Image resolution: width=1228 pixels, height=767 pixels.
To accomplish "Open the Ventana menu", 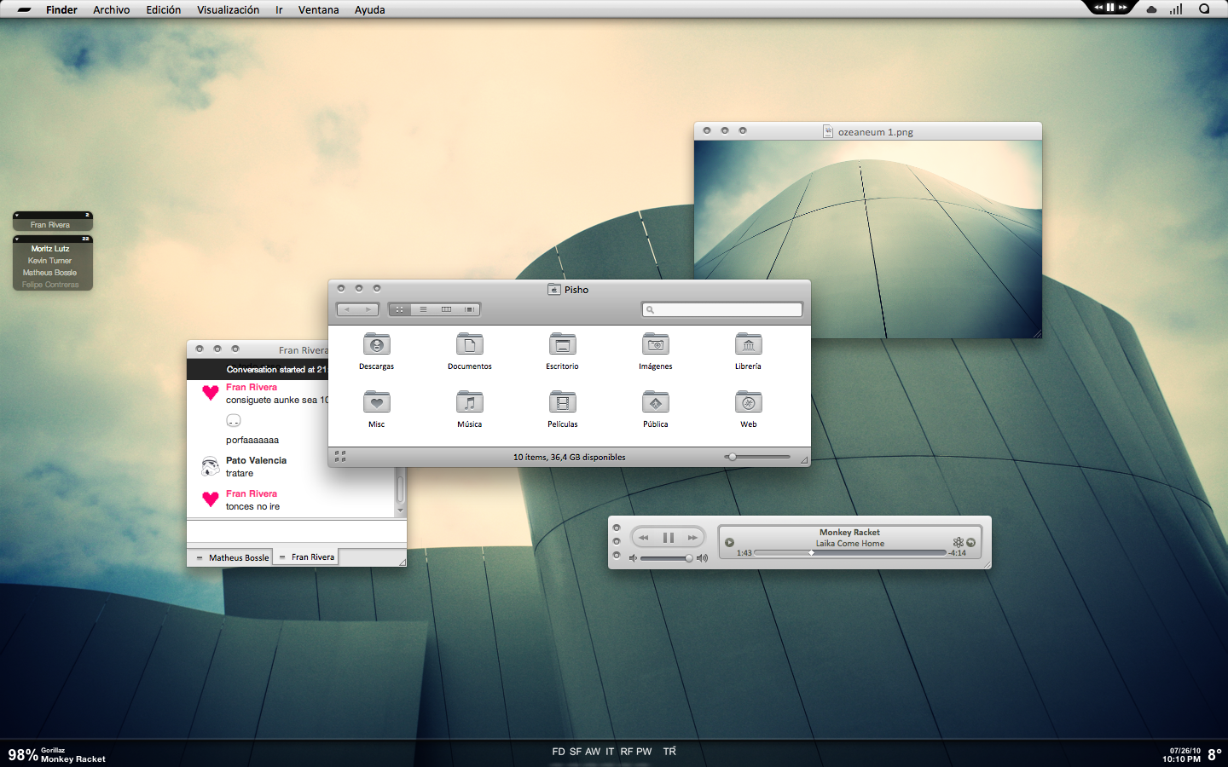I will [x=319, y=10].
